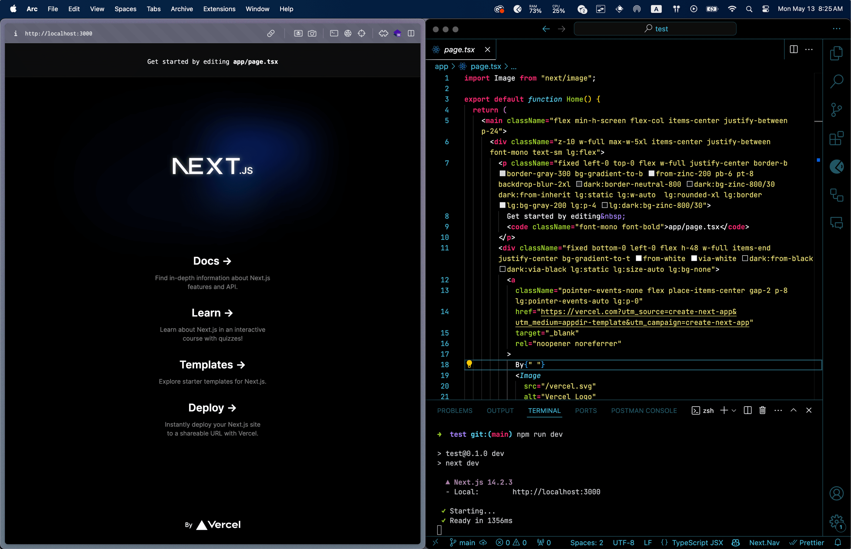This screenshot has height=549, width=851.
Task: Click border-gray-300 color swatch on line 7
Action: [x=502, y=173]
